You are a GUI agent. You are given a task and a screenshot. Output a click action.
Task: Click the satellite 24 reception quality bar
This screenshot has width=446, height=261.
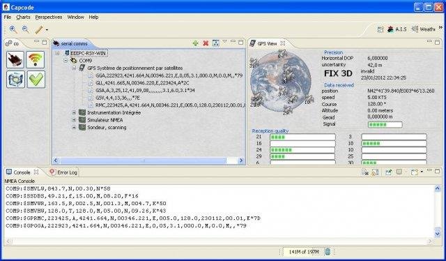coord(302,150)
